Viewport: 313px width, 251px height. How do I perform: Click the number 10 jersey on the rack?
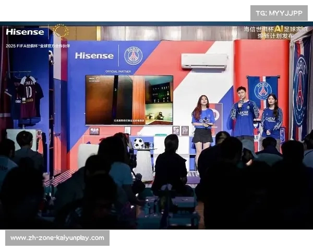(29, 97)
